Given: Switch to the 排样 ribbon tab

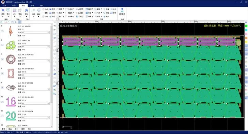Looking at the screenshot, I should click(32, 5).
